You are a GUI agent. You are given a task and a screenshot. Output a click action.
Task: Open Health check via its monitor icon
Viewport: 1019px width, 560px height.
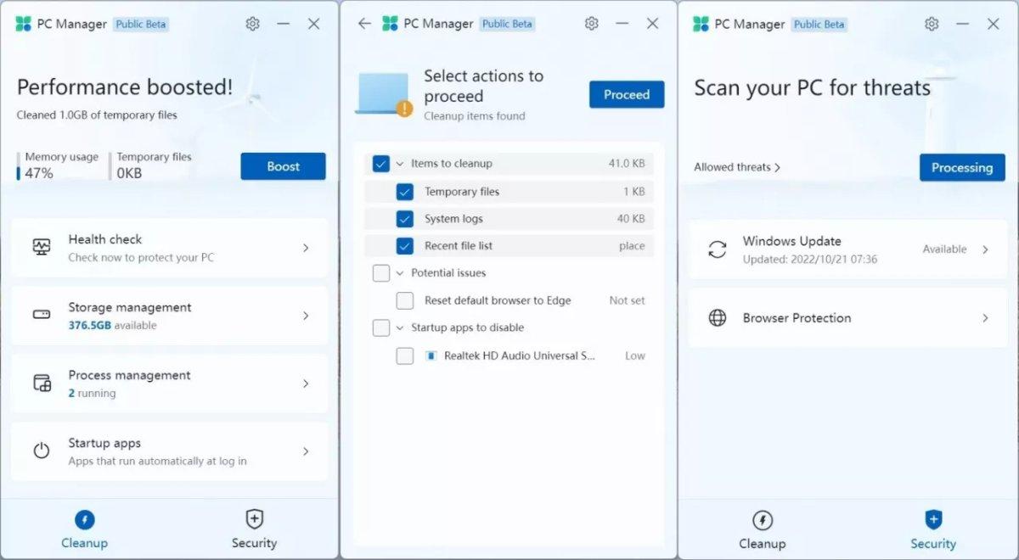pos(42,247)
